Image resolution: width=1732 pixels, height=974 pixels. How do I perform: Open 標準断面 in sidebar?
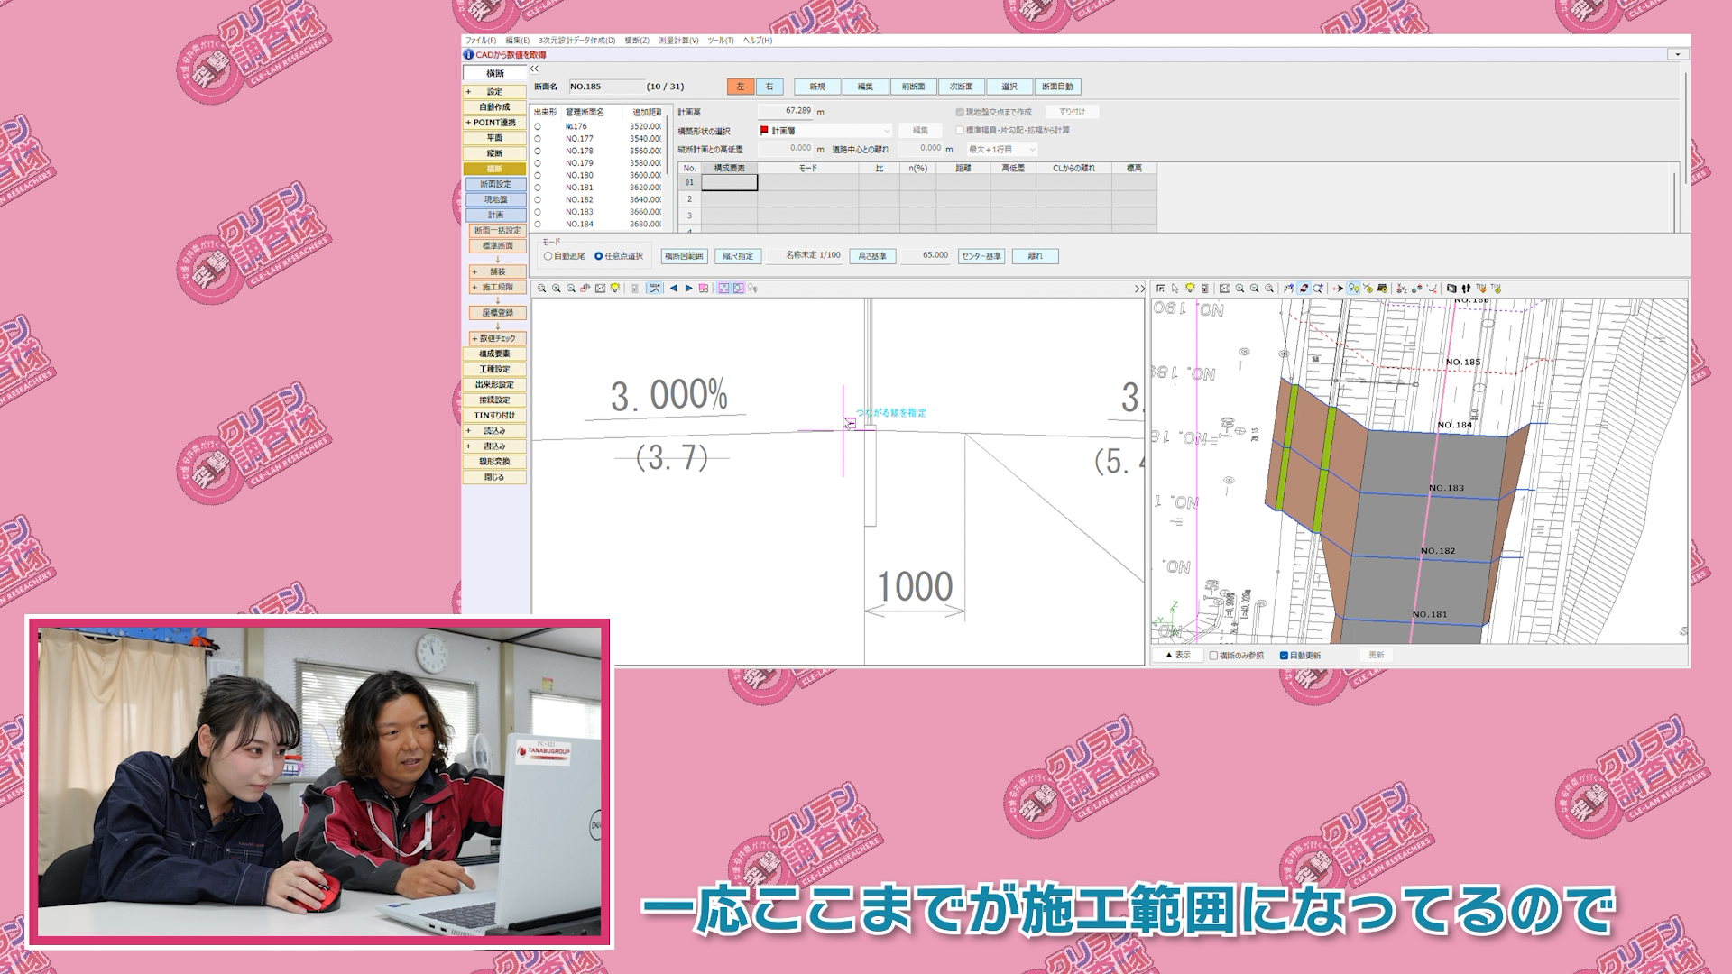tap(497, 246)
